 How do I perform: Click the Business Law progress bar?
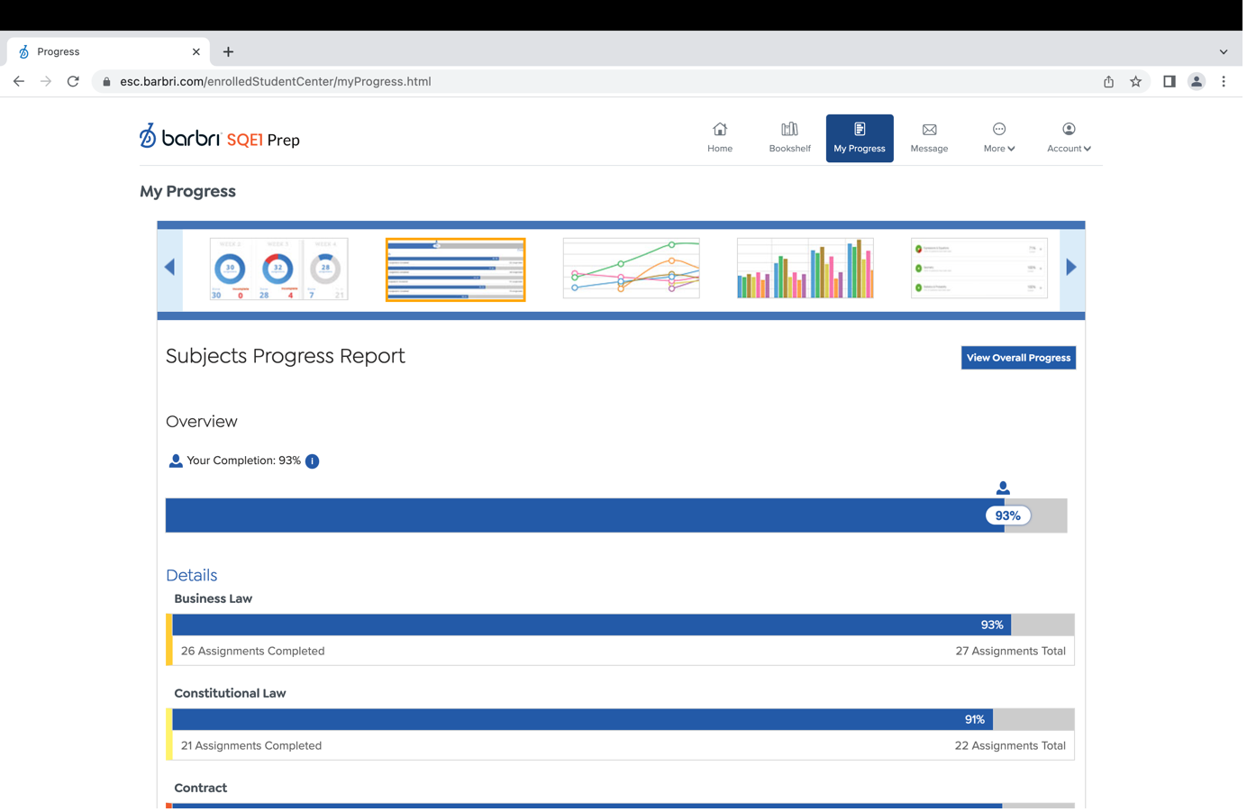coord(591,625)
